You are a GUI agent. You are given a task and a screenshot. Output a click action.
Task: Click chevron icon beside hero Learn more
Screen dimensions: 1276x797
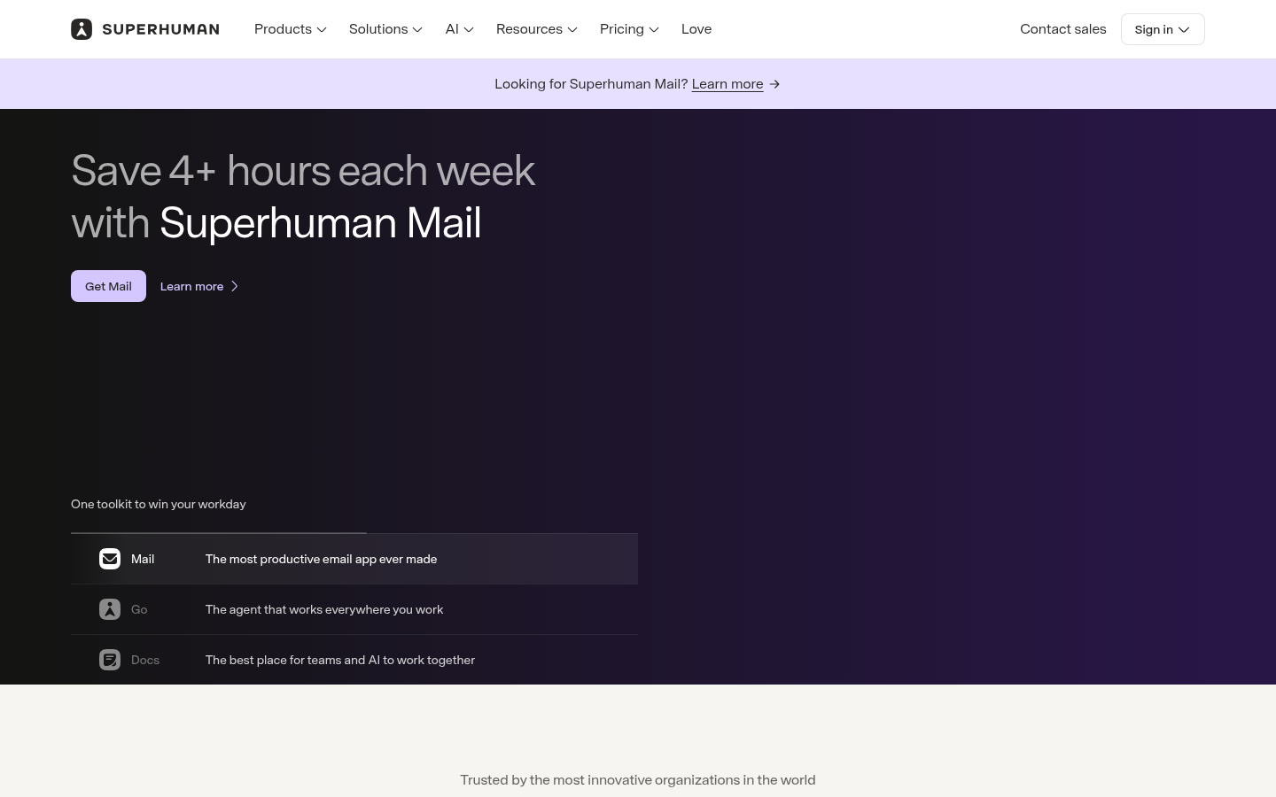pos(235,286)
